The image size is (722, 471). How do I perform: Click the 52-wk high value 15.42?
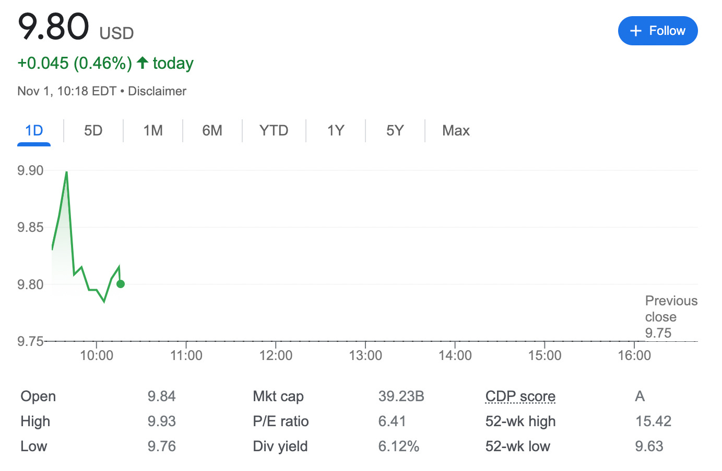point(653,422)
